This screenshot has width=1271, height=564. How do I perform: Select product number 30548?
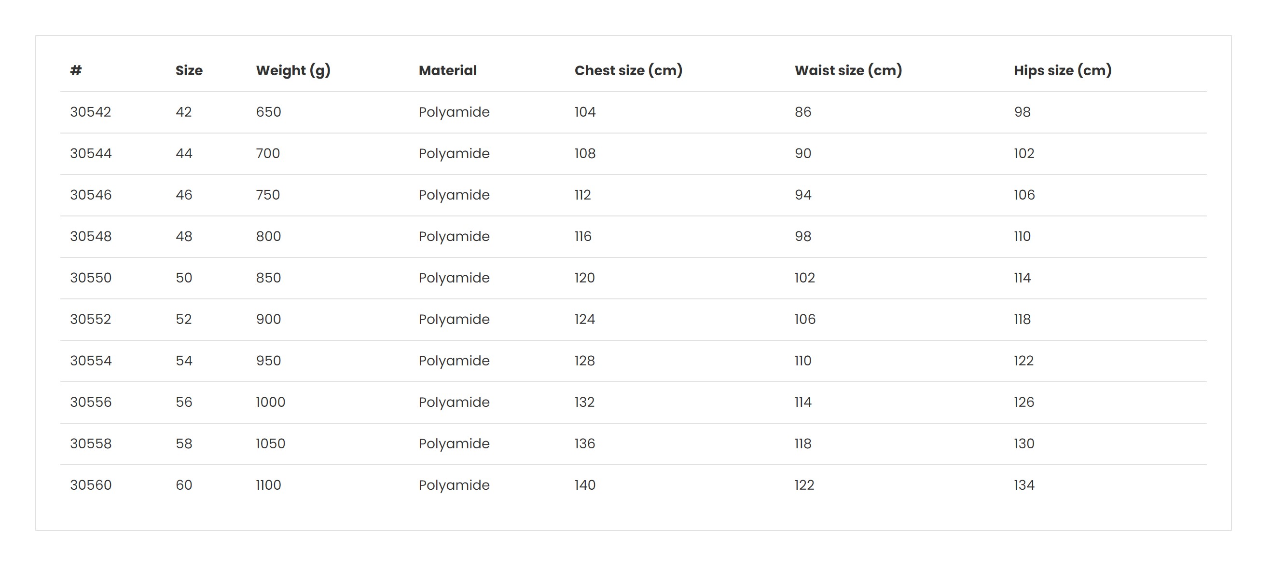click(x=91, y=236)
